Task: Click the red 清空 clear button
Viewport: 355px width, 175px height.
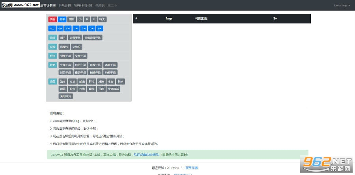Action: click(x=52, y=19)
